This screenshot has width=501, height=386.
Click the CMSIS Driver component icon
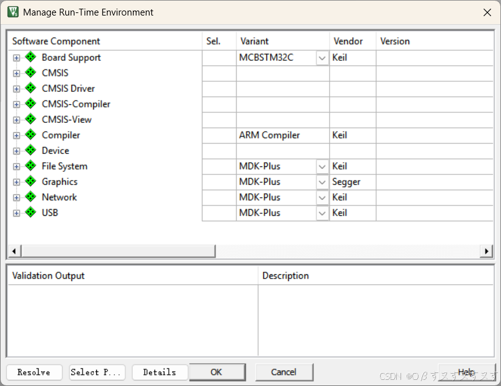[30, 88]
